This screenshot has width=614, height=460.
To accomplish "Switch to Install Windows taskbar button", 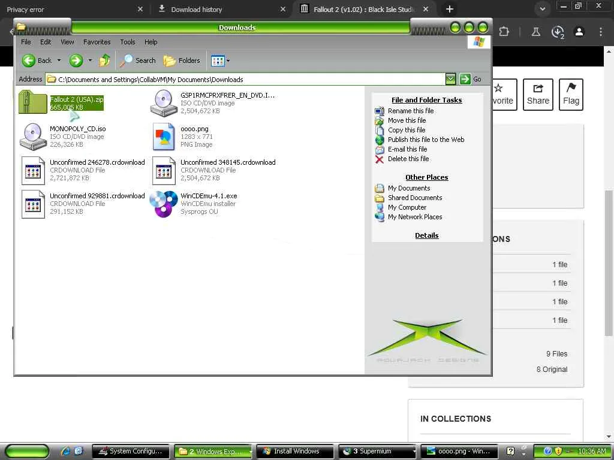I will click(x=295, y=452).
